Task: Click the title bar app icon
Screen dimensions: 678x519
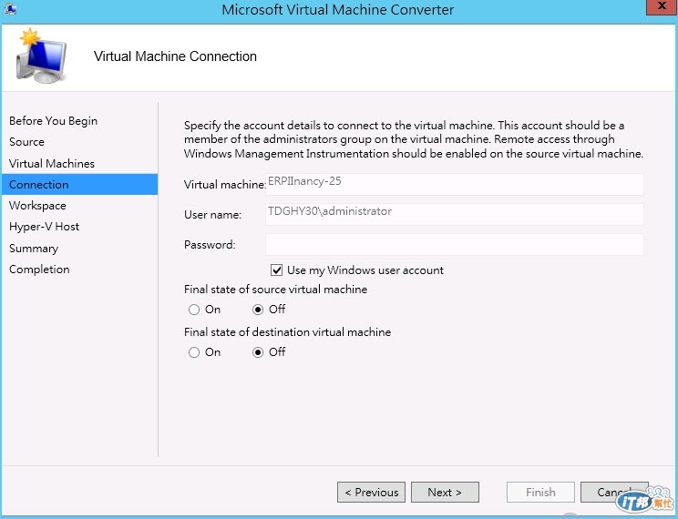Action: [x=10, y=8]
